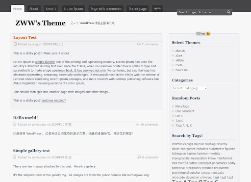
Task: Click comment bubble icon next to 0 comments
Action: [139, 157]
